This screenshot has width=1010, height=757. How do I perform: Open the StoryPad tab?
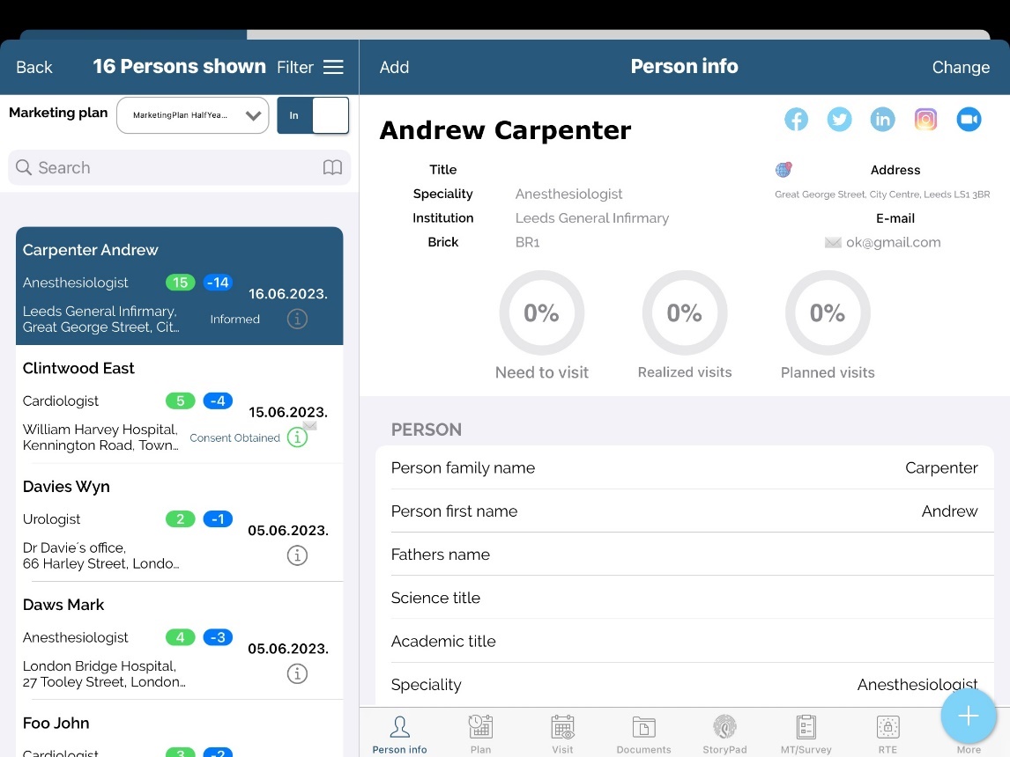(724, 734)
